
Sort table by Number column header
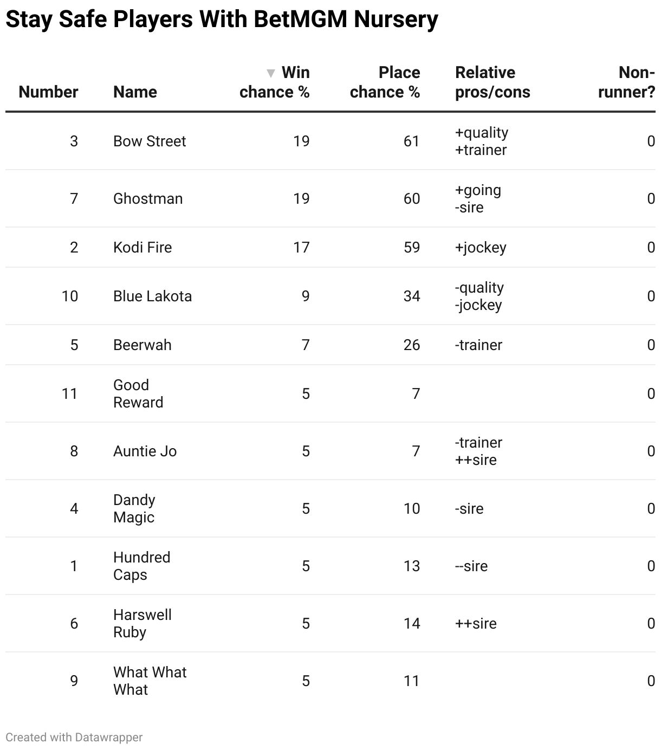[48, 92]
